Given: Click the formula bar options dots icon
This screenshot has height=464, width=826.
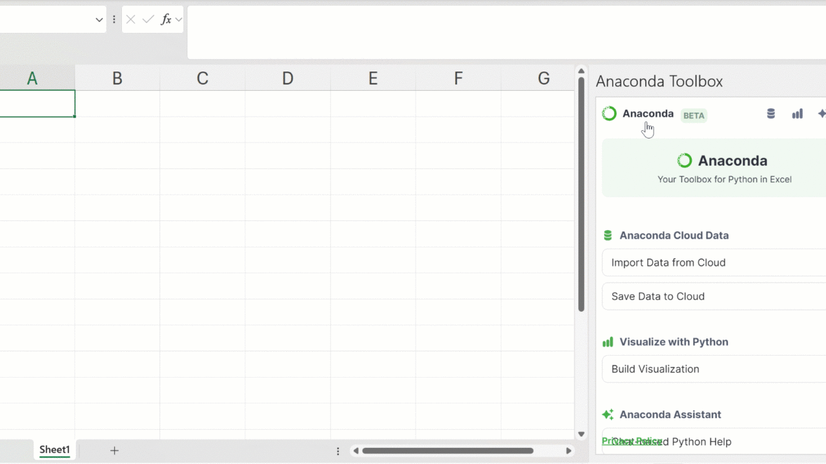Looking at the screenshot, I should point(114,20).
